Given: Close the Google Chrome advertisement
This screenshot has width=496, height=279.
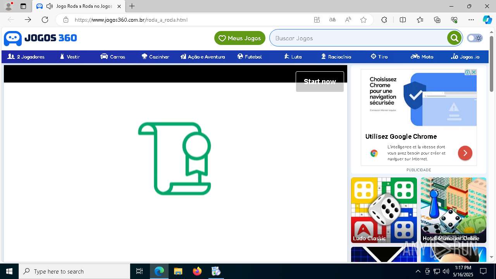Looking at the screenshot, I should 474,72.
